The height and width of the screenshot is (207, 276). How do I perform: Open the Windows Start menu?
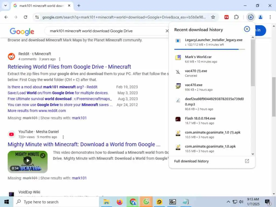tap(6, 202)
